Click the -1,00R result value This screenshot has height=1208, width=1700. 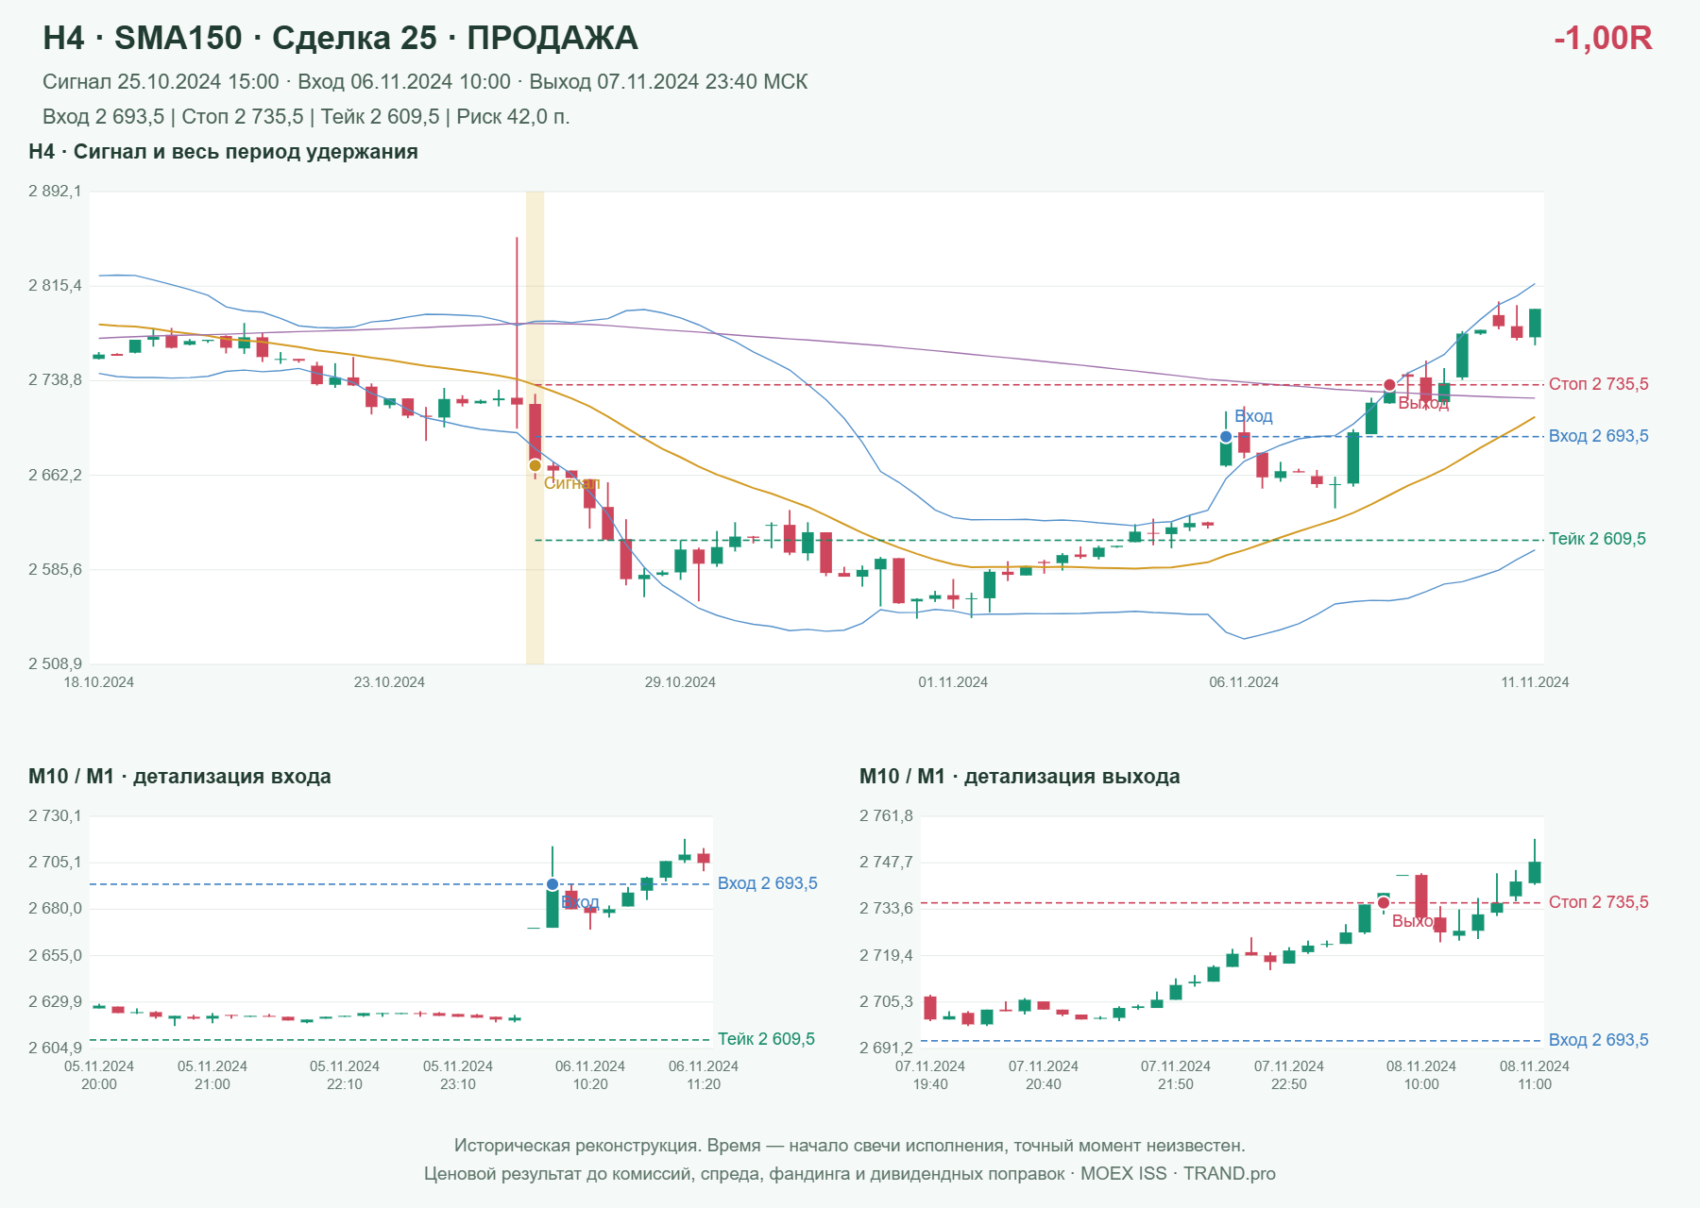[1603, 38]
